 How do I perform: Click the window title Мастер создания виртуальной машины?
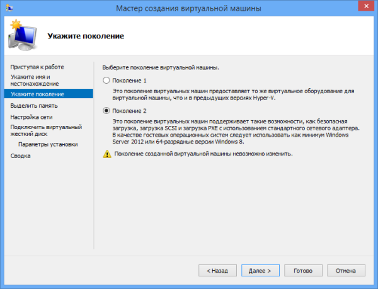click(189, 8)
